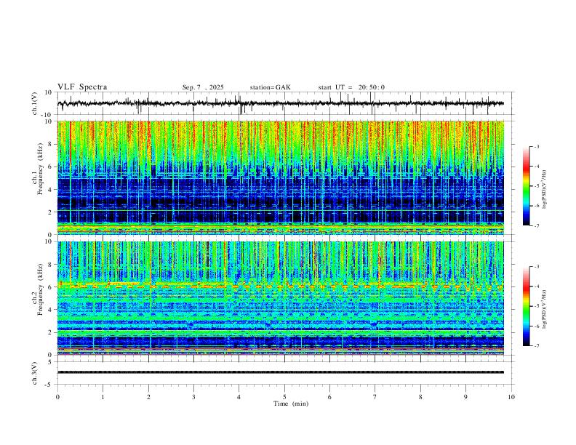Click the lower "log(PSD)(V²/Hz)" colorbar label
This screenshot has height=445, width=576.
point(544,309)
